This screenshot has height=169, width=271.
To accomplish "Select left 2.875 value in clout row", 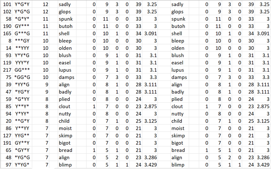I will click(150, 106).
